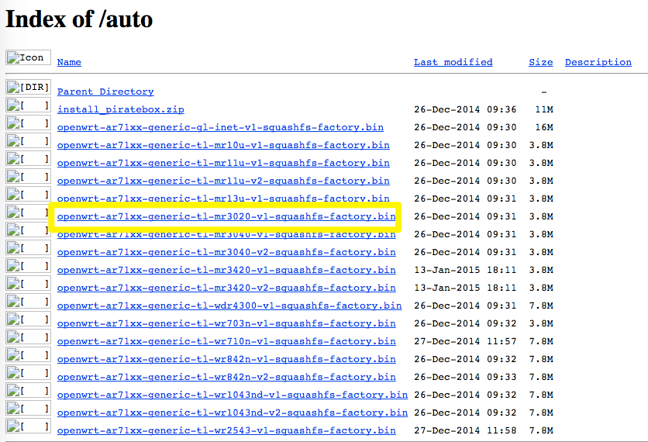Download the tl-wr710n-v1 factory bin
This screenshot has height=442, width=648.
[226, 340]
